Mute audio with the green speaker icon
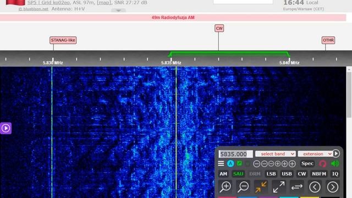The height and width of the screenshot is (198, 352). 335,164
